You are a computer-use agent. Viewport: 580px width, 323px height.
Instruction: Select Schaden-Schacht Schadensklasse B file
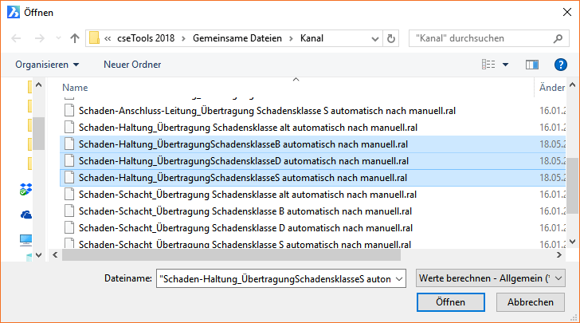(x=244, y=211)
